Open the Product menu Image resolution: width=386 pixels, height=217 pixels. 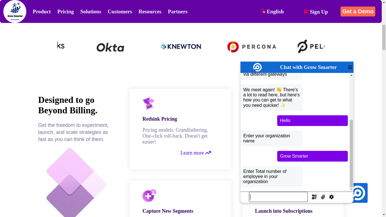[x=42, y=11]
